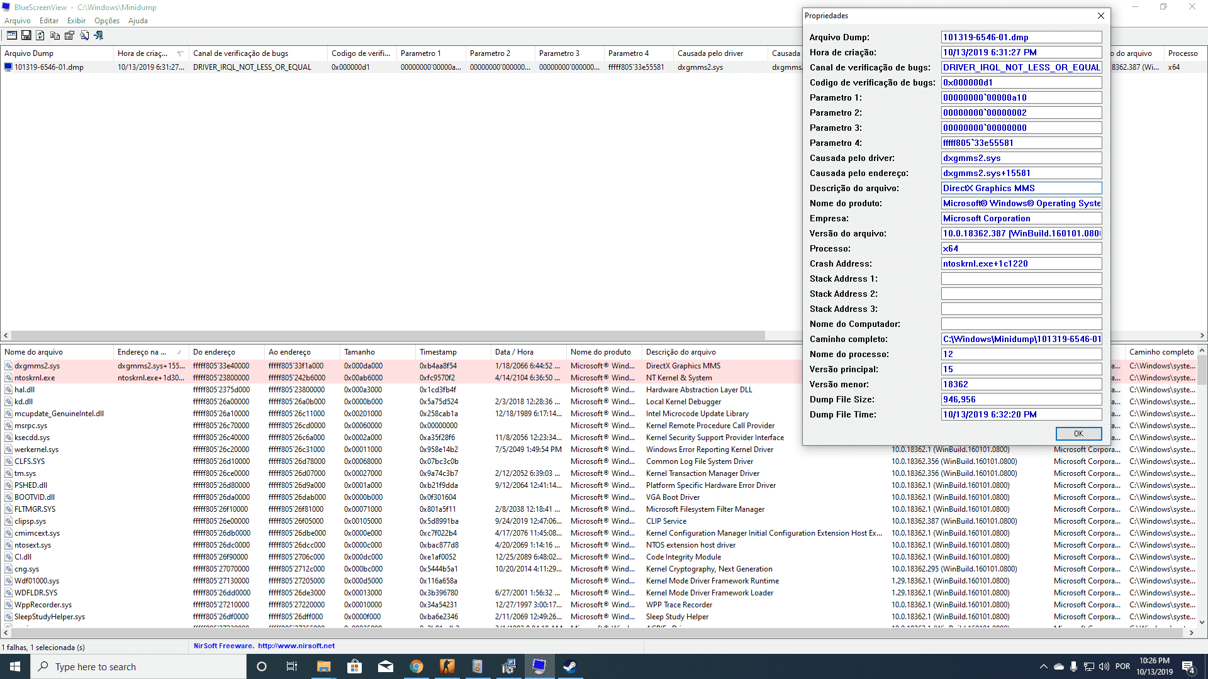The image size is (1208, 679).
Task: Open Microsoft Store from the taskbar
Action: (354, 666)
